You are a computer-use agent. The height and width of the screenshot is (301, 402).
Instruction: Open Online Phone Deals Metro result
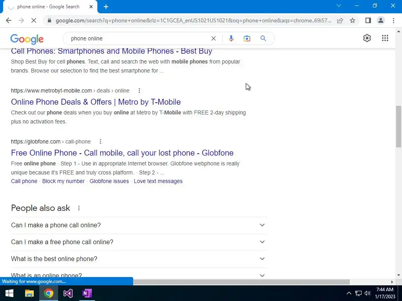point(96,102)
